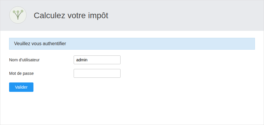
Task: Focus the 'Nom d'utilisateur' input field
Action: [x=97, y=60]
